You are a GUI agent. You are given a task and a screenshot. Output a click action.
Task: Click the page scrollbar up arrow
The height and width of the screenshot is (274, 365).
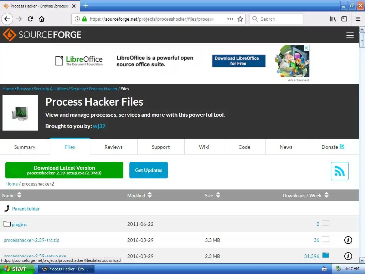pyautogui.click(x=362, y=29)
